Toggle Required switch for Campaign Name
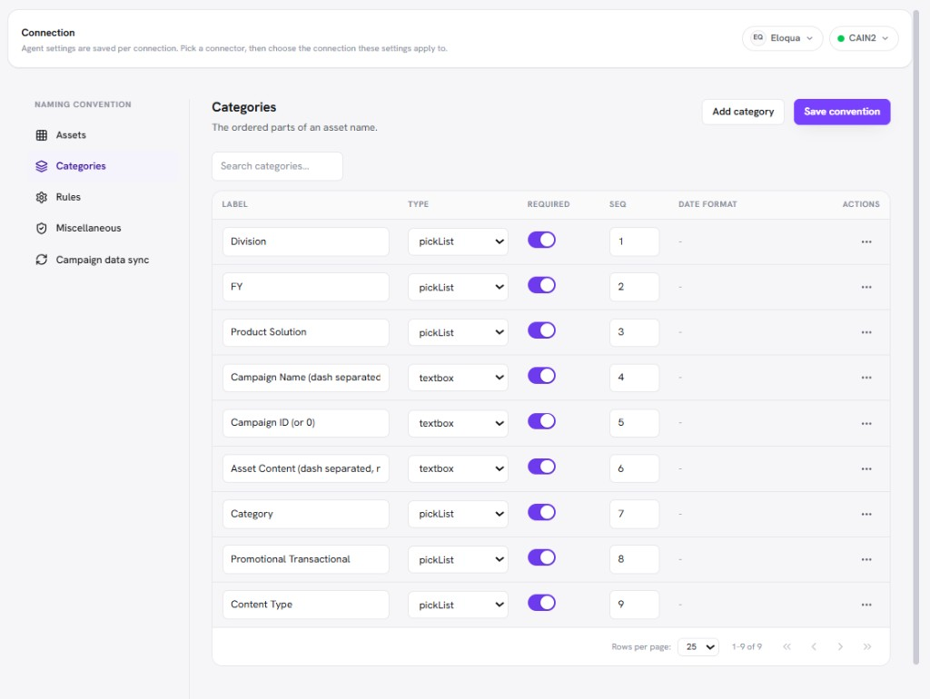Viewport: 930px width, 699px height. 541,376
